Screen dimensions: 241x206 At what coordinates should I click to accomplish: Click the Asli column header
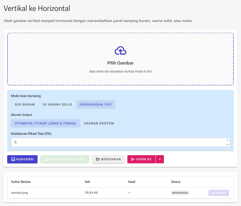87,182
